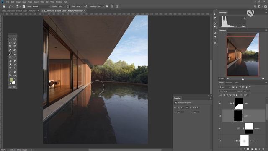Select the Magic Wand tool
The image size is (268, 151).
15,43
